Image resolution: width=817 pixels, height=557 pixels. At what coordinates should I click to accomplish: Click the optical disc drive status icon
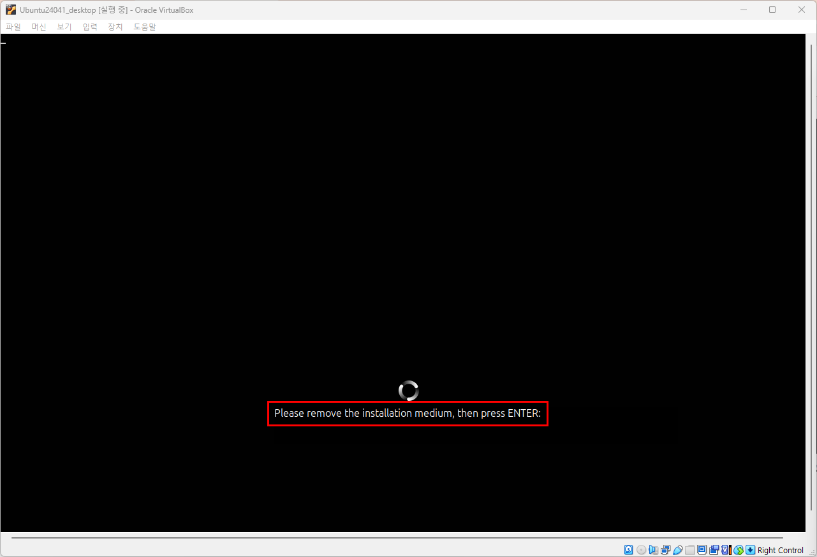pyautogui.click(x=642, y=550)
